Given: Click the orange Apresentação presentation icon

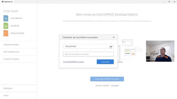Looking at the screenshot, I should click(6, 33).
